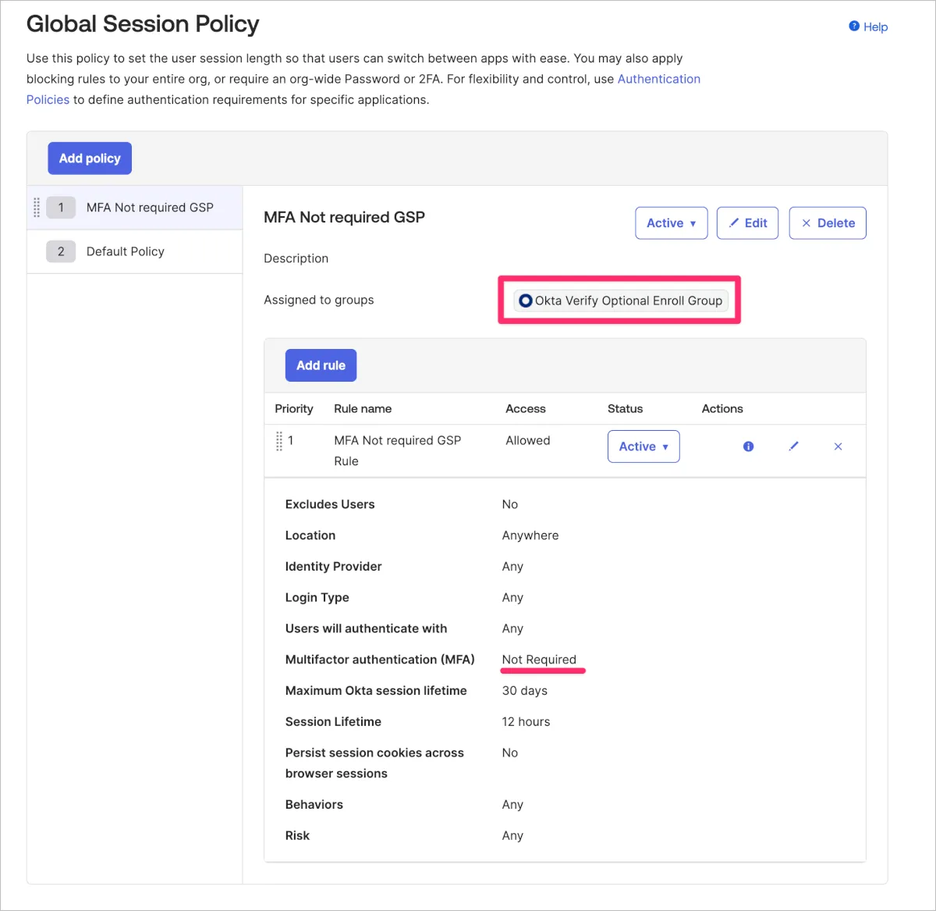The image size is (936, 911).
Task: Open the rule Active status dropdown
Action: [643, 447]
